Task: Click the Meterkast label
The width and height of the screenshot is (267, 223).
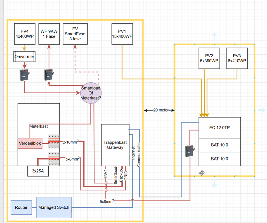Action: pyautogui.click(x=39, y=126)
